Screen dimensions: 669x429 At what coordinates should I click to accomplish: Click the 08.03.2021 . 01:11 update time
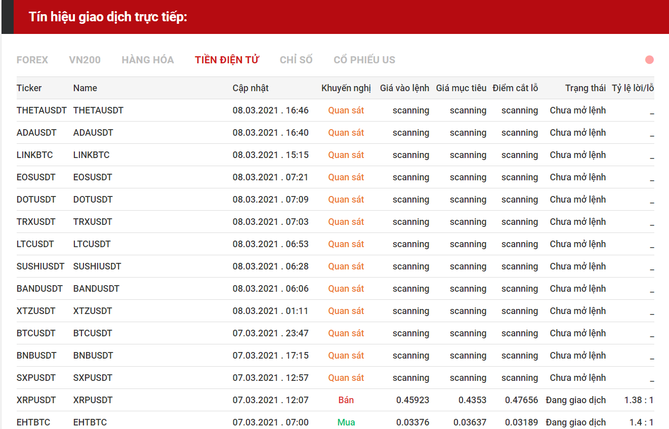(x=271, y=311)
